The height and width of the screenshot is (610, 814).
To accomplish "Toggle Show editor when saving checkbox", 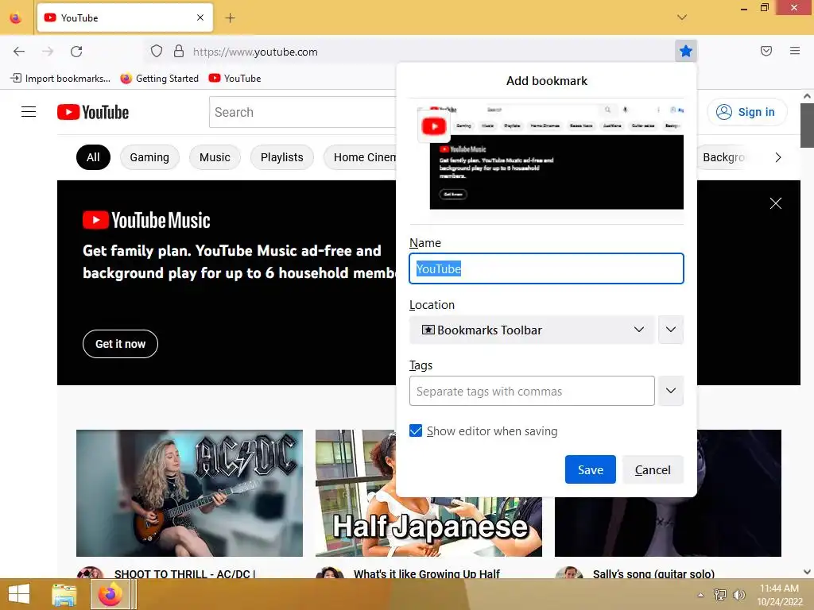I will click(416, 431).
